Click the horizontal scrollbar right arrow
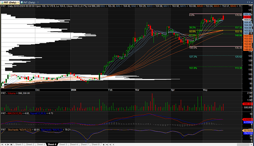 pos(251,145)
